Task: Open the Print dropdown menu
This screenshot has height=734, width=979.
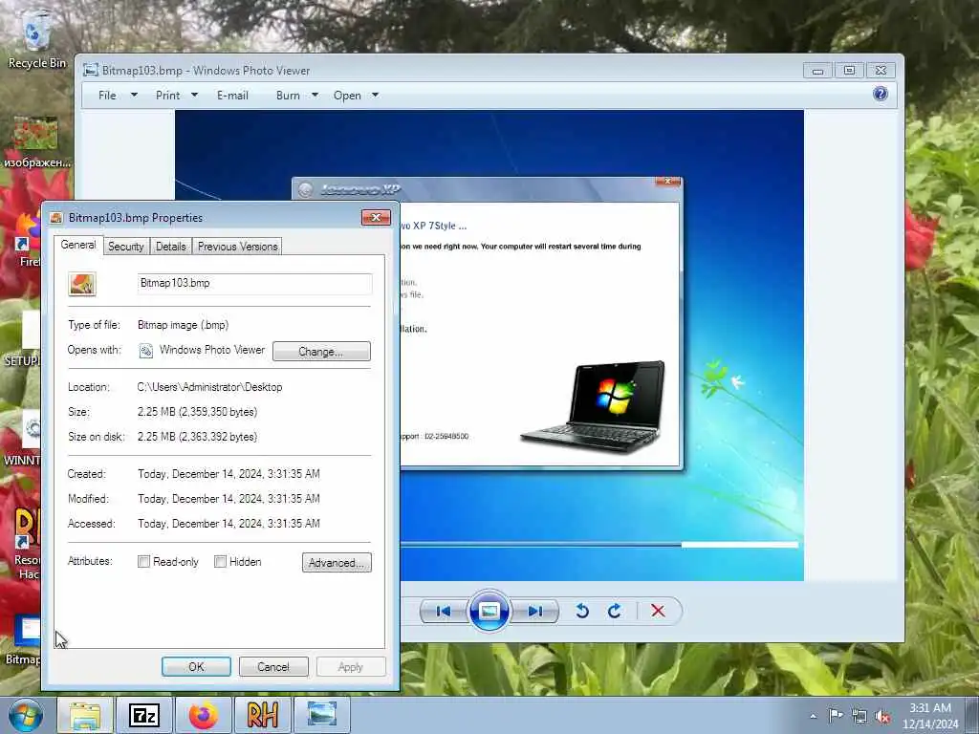Action: point(177,96)
